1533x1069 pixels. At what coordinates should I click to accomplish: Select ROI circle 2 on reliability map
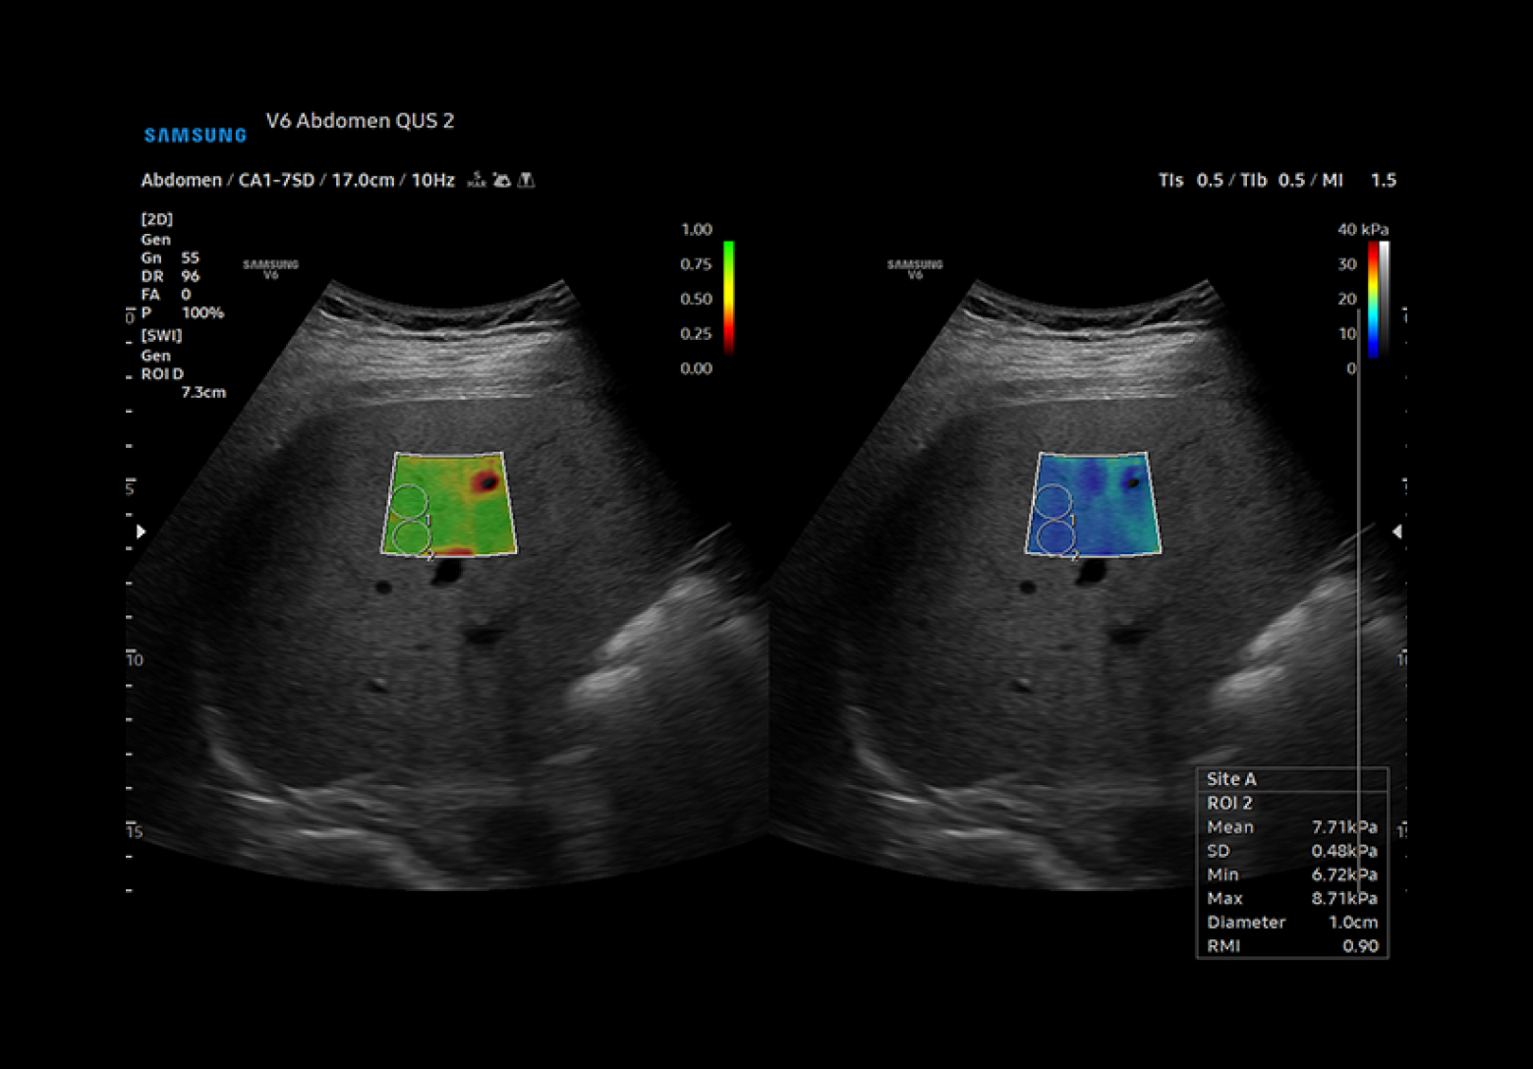click(x=411, y=537)
